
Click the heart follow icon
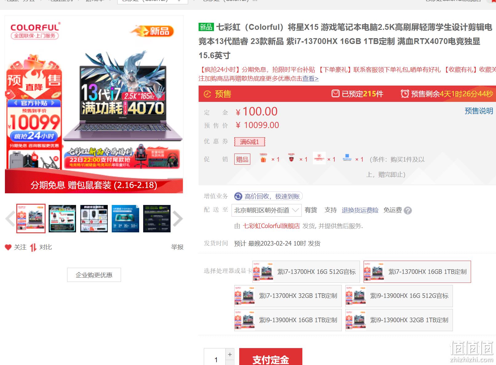tap(8, 247)
